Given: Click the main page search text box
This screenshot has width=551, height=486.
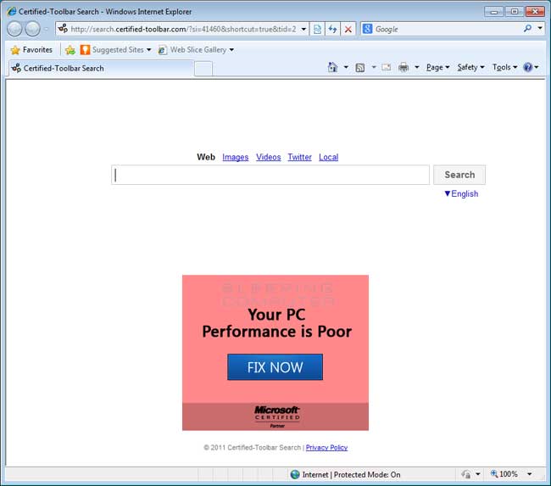Looking at the screenshot, I should pyautogui.click(x=270, y=175).
